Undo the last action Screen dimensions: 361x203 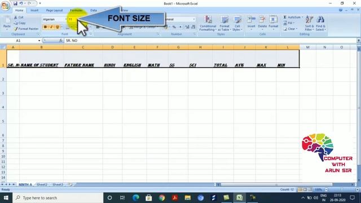pyautogui.click(x=21, y=3)
